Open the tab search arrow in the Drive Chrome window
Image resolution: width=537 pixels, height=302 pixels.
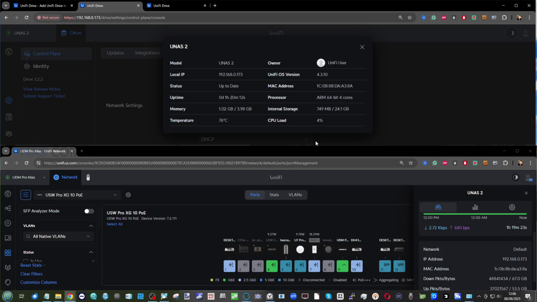click(x=6, y=6)
